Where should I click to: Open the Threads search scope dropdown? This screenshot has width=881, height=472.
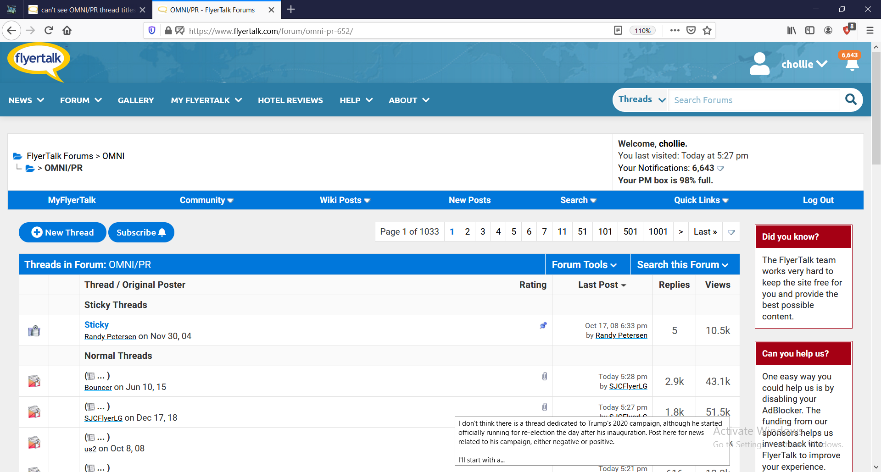640,99
